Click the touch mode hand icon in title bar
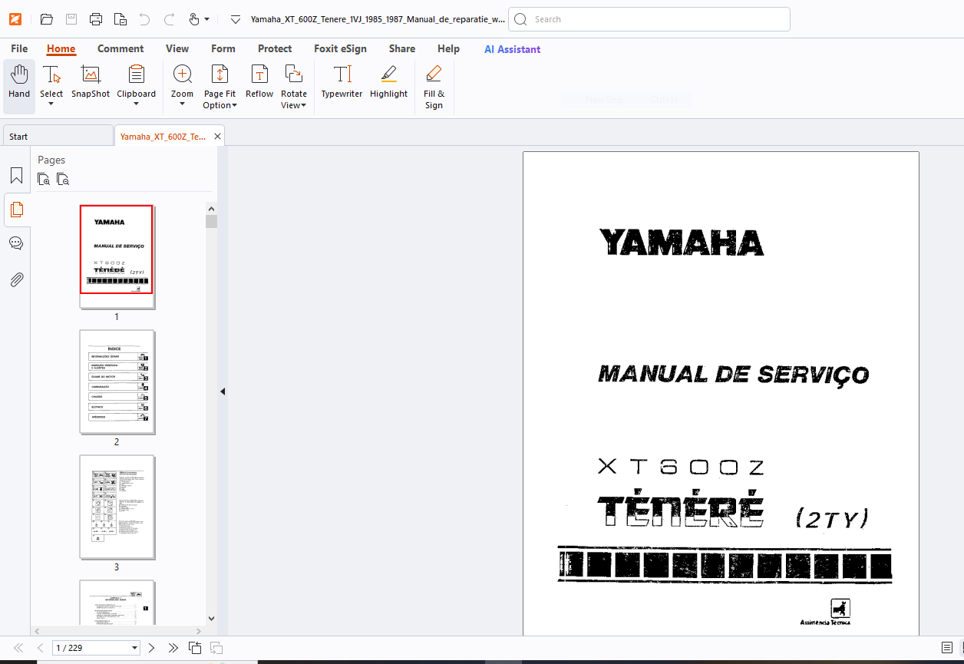964x664 pixels. tap(194, 19)
